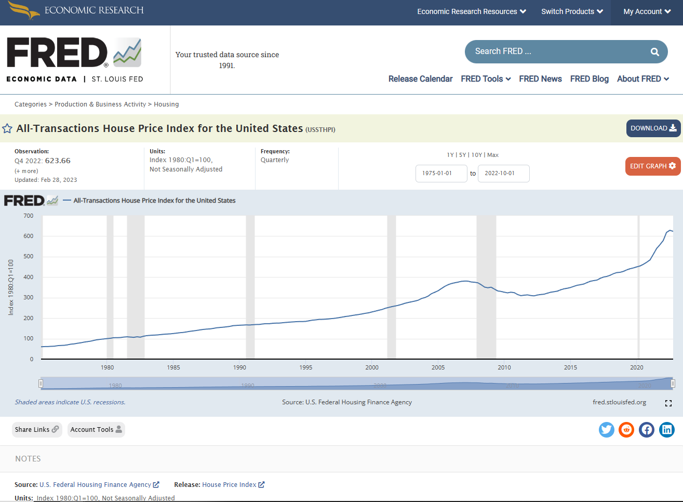683x502 pixels.
Task: Share chart on Facebook
Action: point(647,430)
